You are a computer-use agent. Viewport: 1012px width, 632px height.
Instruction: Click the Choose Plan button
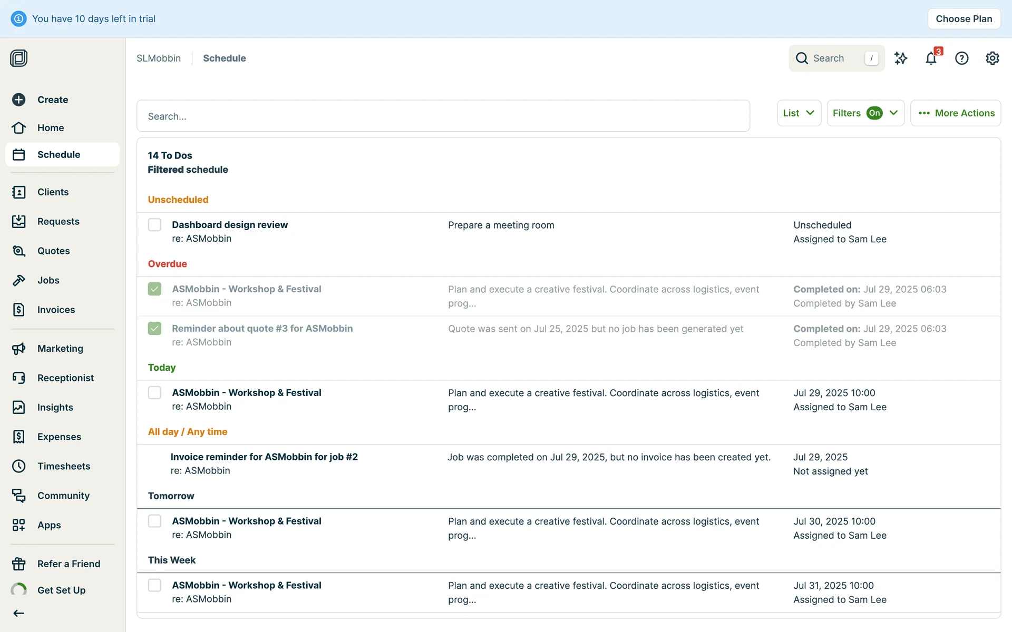click(x=964, y=19)
